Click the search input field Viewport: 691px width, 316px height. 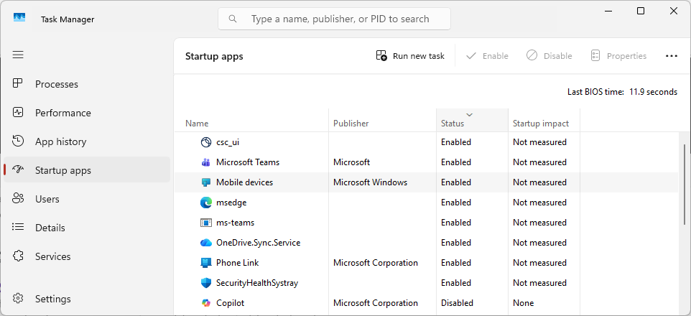tap(334, 19)
